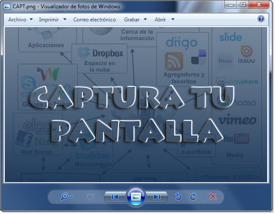
Task: Expand the Archivo dropdown arrow
Action: (x=31, y=19)
